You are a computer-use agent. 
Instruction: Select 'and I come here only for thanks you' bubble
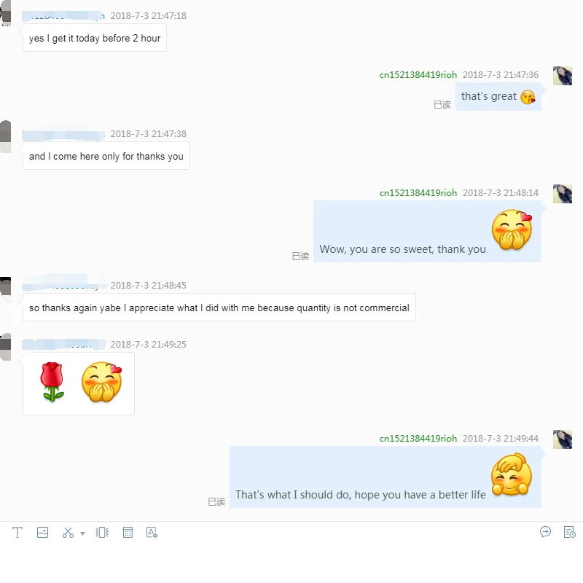[106, 156]
